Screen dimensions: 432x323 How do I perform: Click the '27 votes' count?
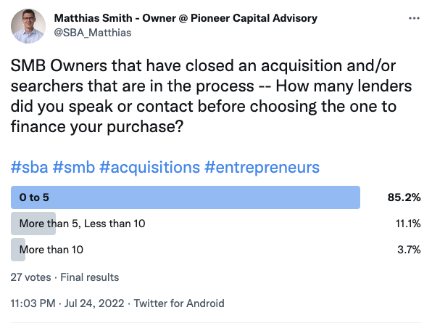(31, 277)
